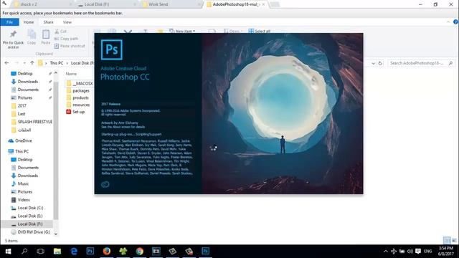Switch to Large icons view toggle
The height and width of the screenshot is (258, 459).
pyautogui.click(x=454, y=240)
